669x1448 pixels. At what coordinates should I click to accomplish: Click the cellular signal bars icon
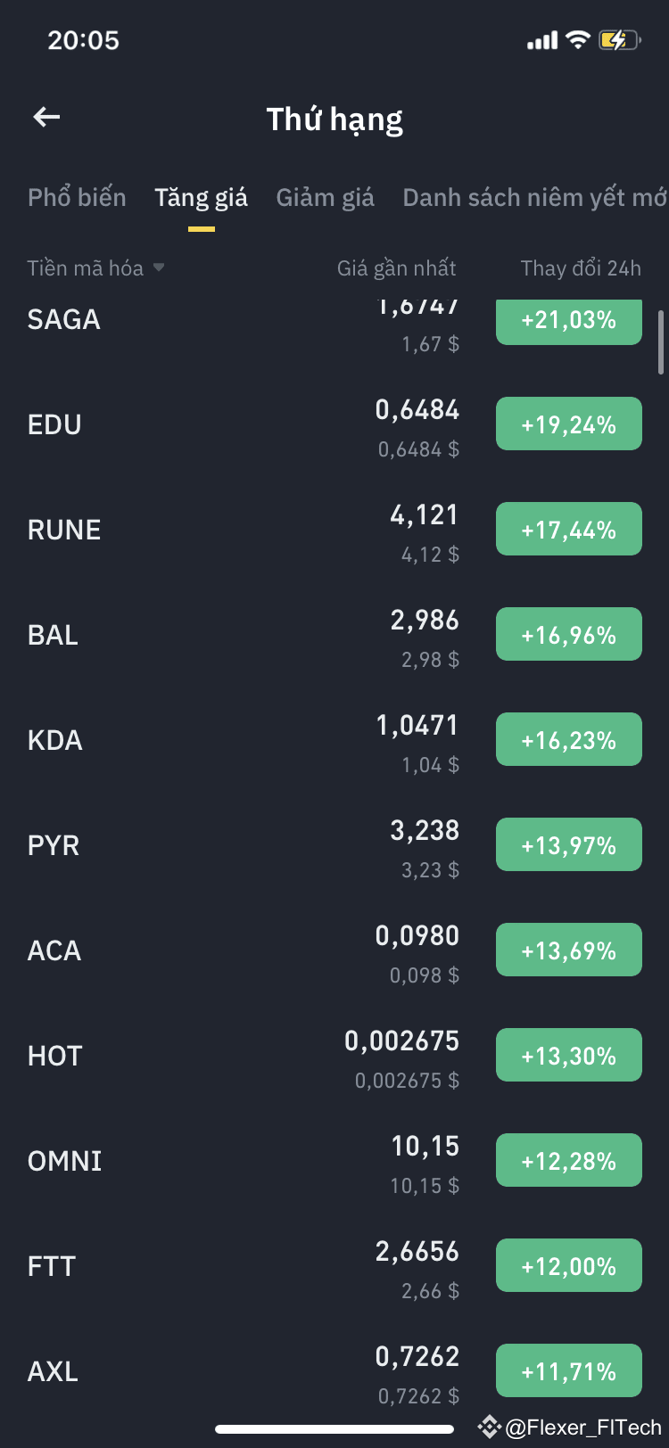coord(542,40)
